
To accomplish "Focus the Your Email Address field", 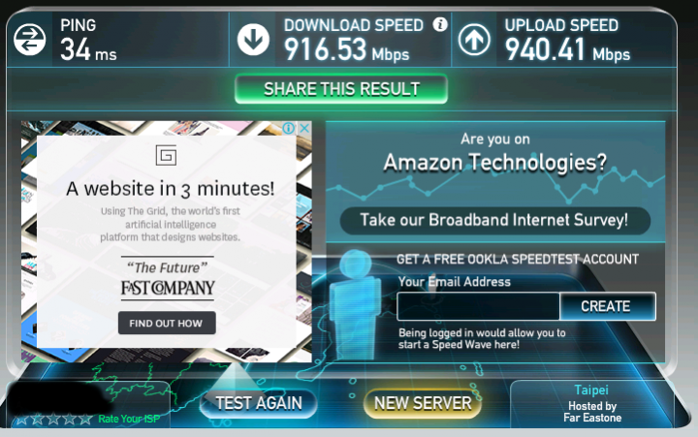I will [x=479, y=306].
